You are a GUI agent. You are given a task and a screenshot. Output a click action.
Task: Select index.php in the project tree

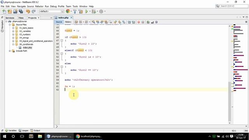pos(27,47)
